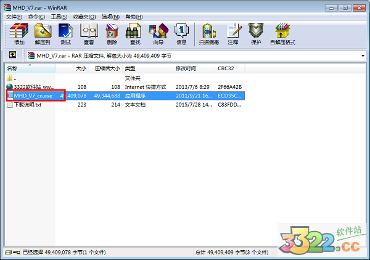The height and width of the screenshot is (260, 370).
Task: Click the 查找 (Find) binoculars icon
Action: click(133, 30)
